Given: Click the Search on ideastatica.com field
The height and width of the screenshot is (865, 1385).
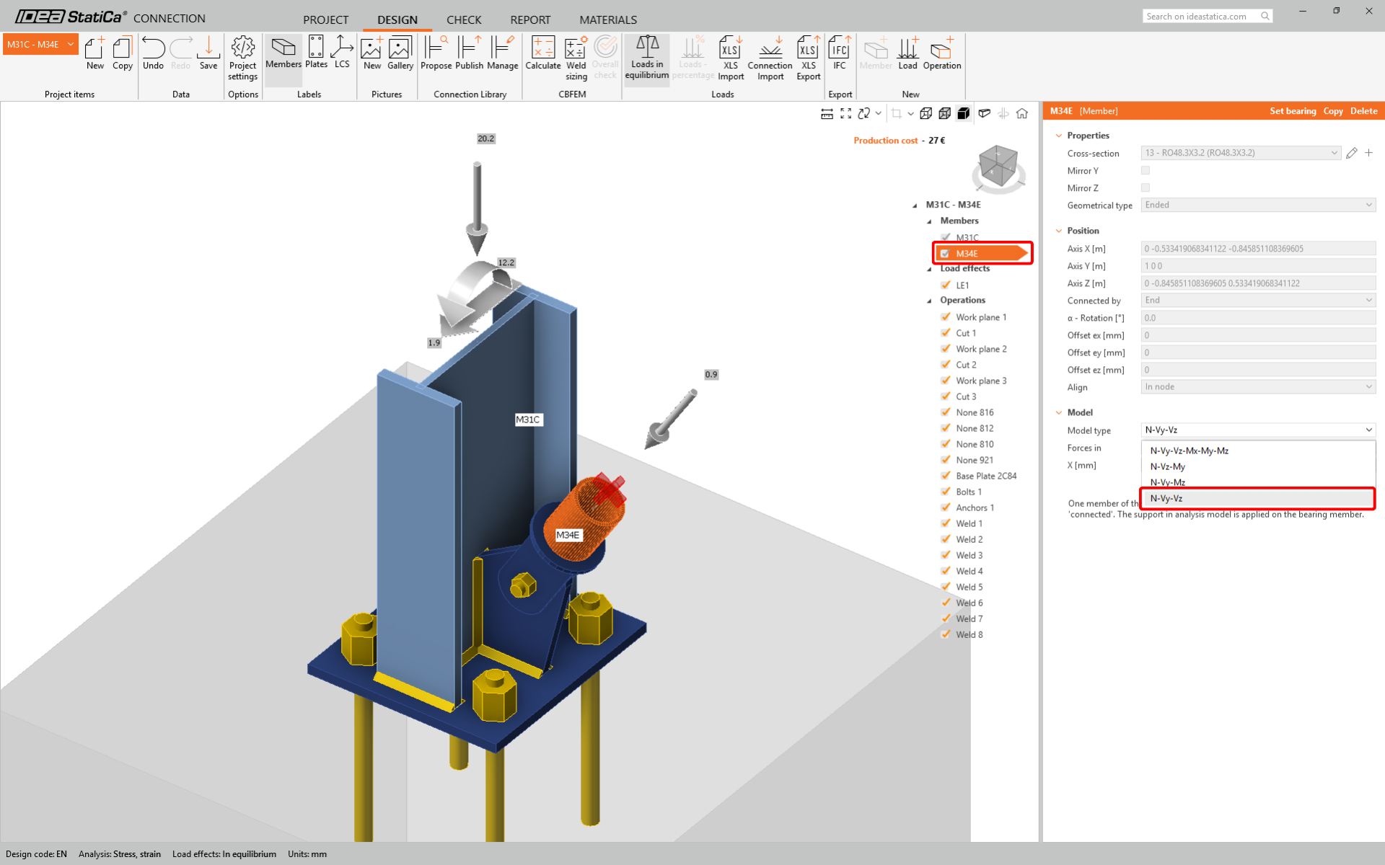Looking at the screenshot, I should [1201, 16].
